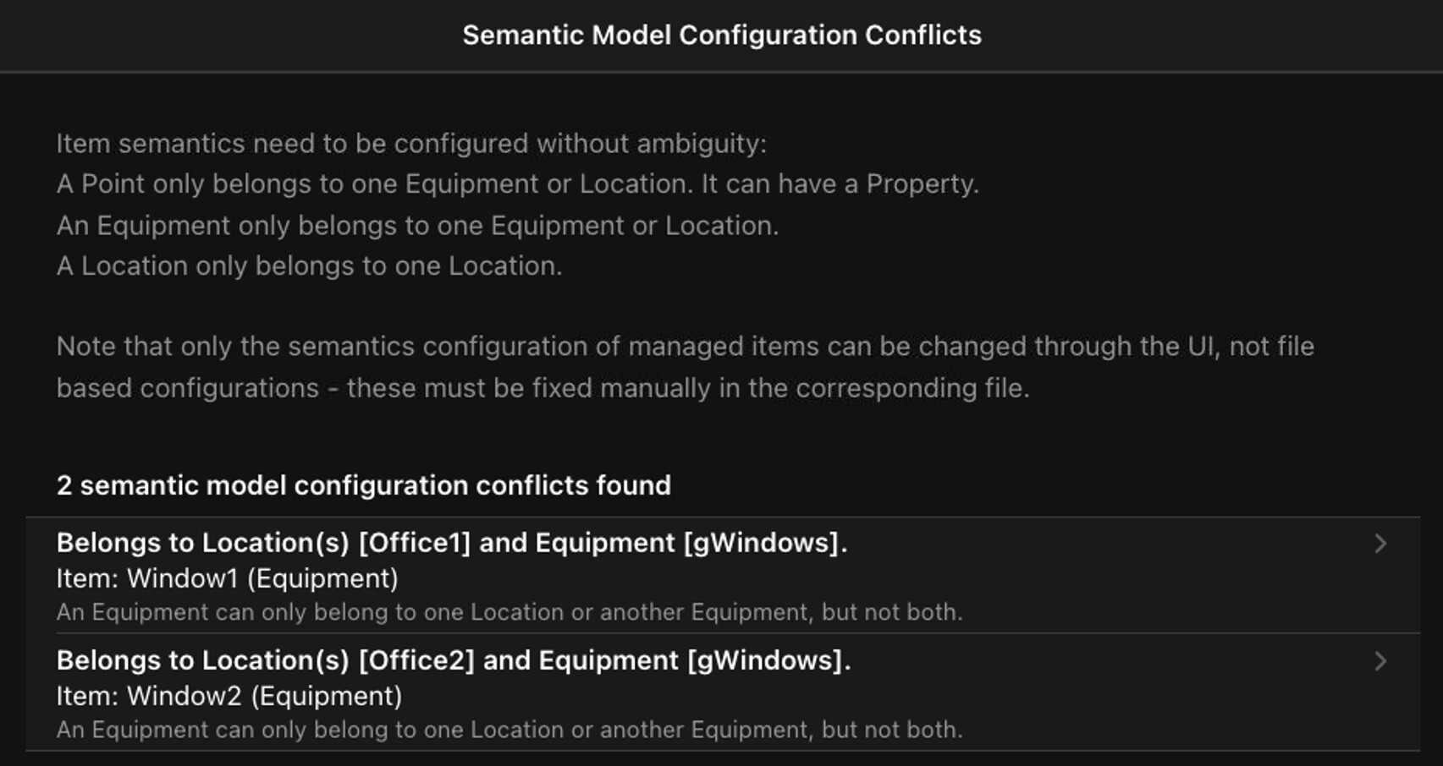Click the "An Equipment only belongs" rule line
The width and height of the screenshot is (1443, 766).
pyautogui.click(x=417, y=226)
